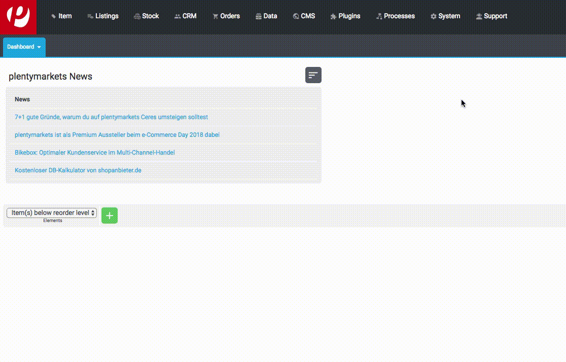
Task: Open the Listings menu
Action: click(103, 16)
